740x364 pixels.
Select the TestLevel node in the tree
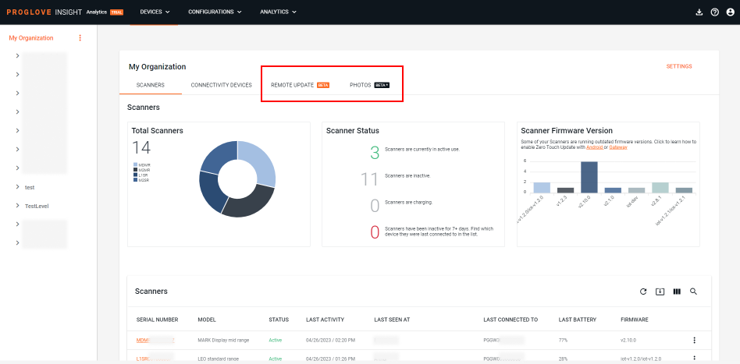[x=37, y=206]
